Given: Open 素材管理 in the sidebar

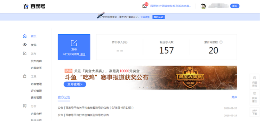Looking at the screenshot, I should pyautogui.click(x=36, y=98).
